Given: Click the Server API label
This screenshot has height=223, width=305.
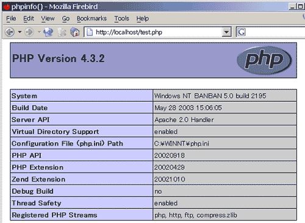Looking at the screenshot, I should point(30,119).
